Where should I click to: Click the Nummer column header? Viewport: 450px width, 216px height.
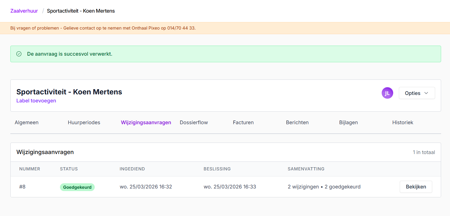click(30, 169)
